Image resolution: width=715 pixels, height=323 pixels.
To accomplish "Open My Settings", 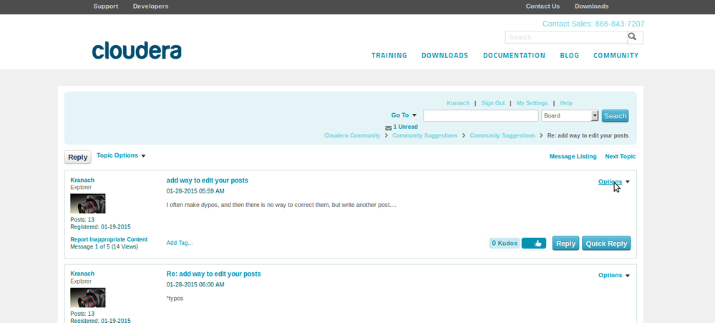I will point(532,103).
